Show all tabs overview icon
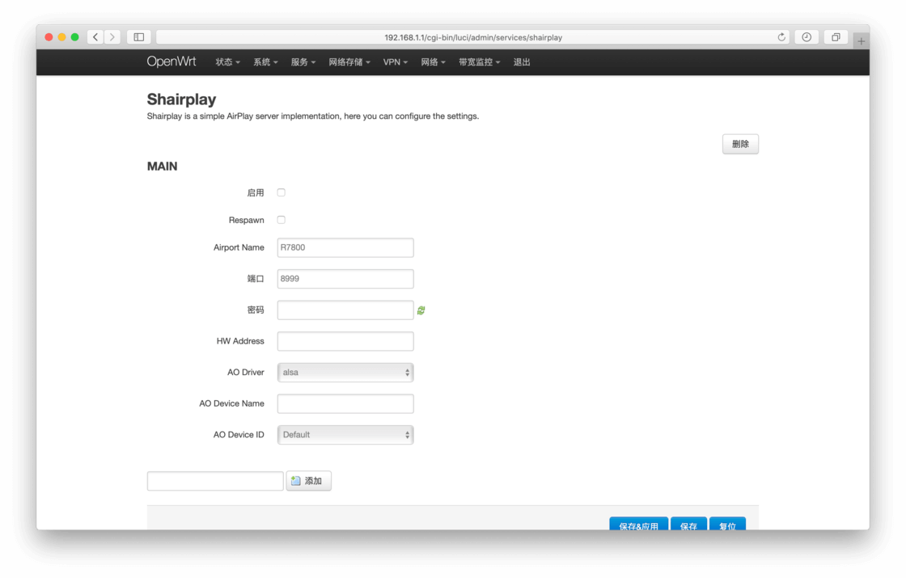Viewport: 906px width, 578px height. pos(836,37)
